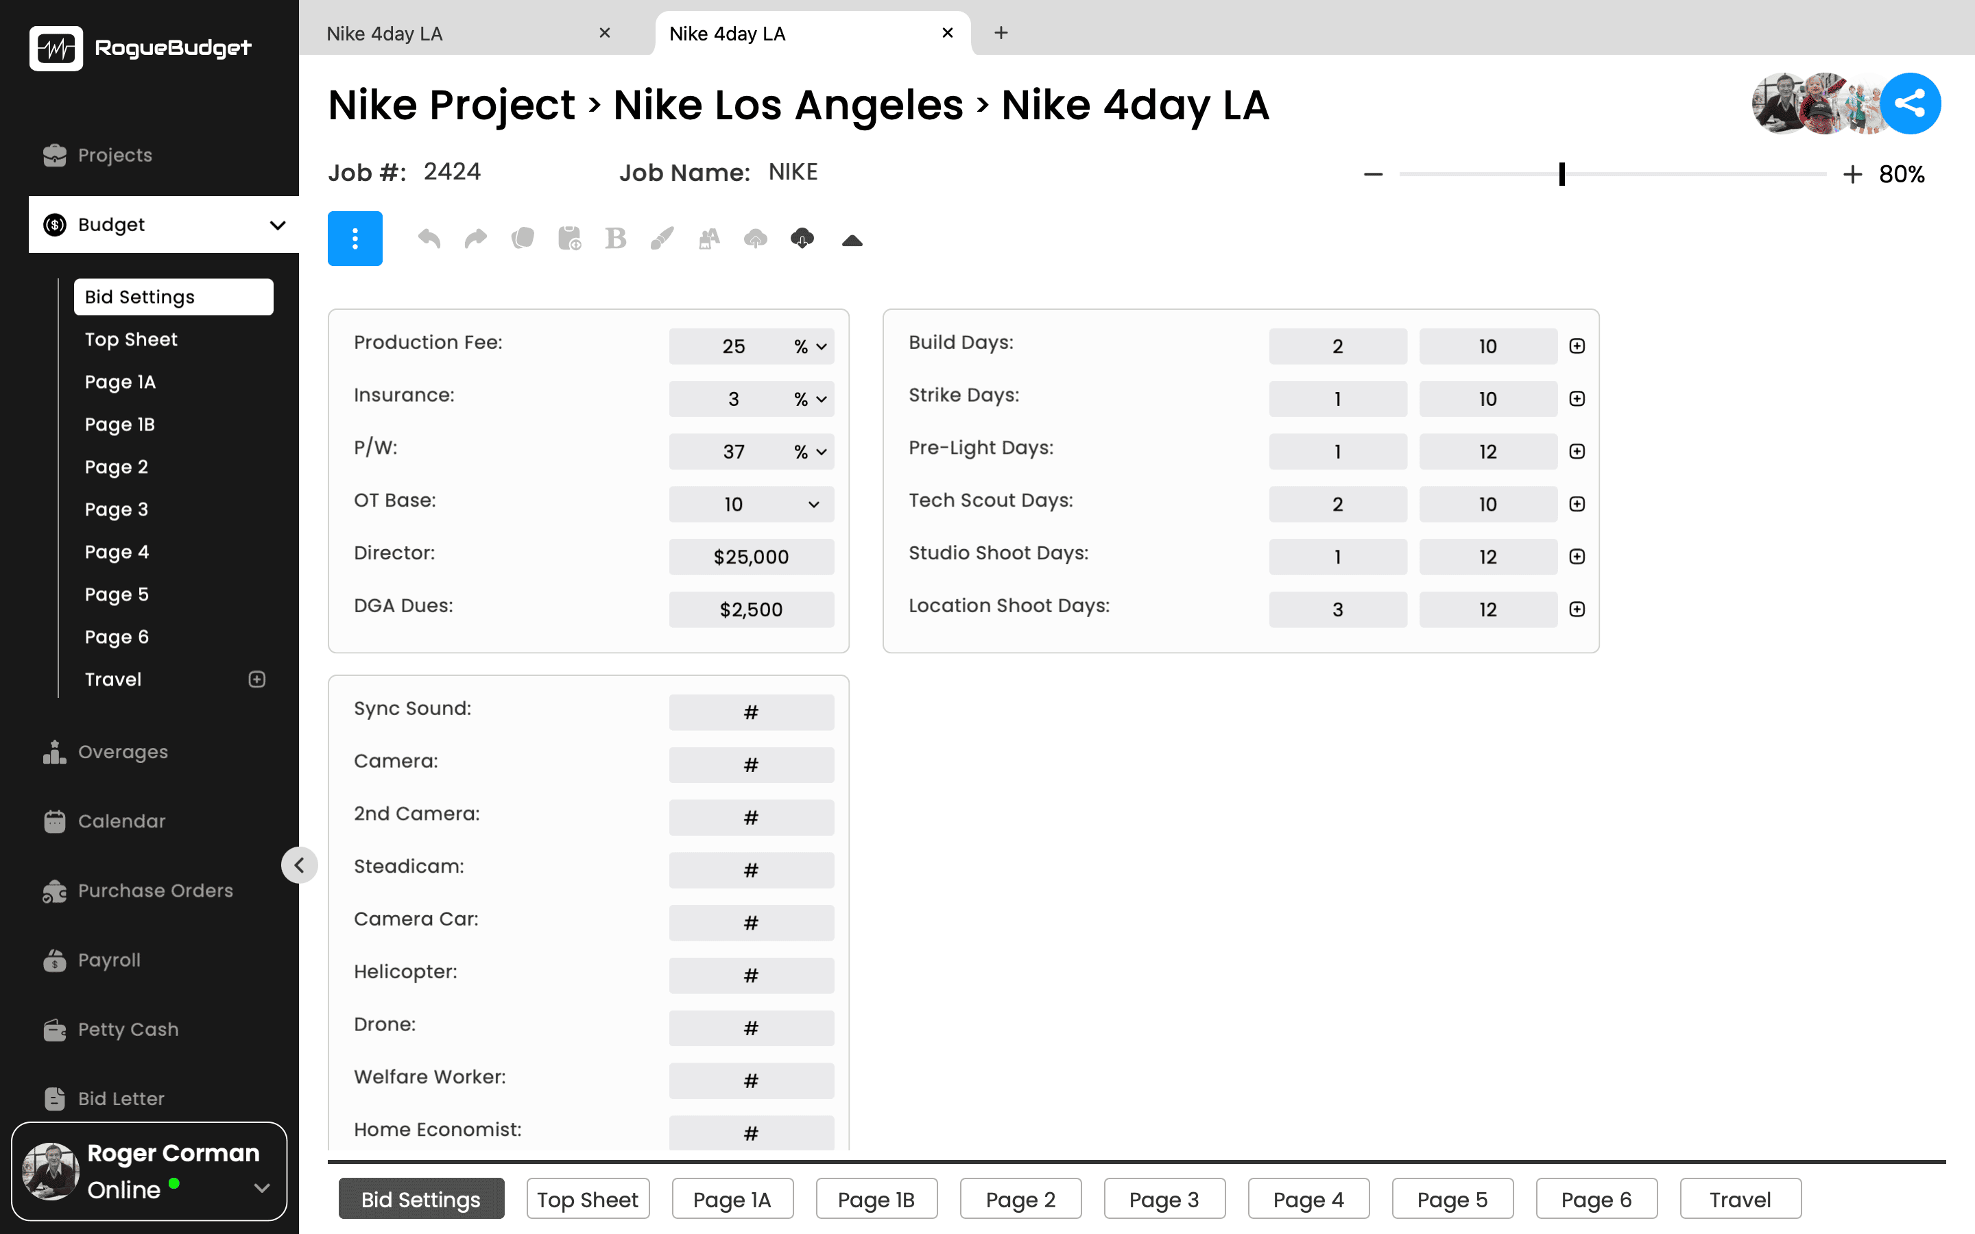Click the Steadicam number field
Image resolution: width=1975 pixels, height=1234 pixels.
pos(751,870)
